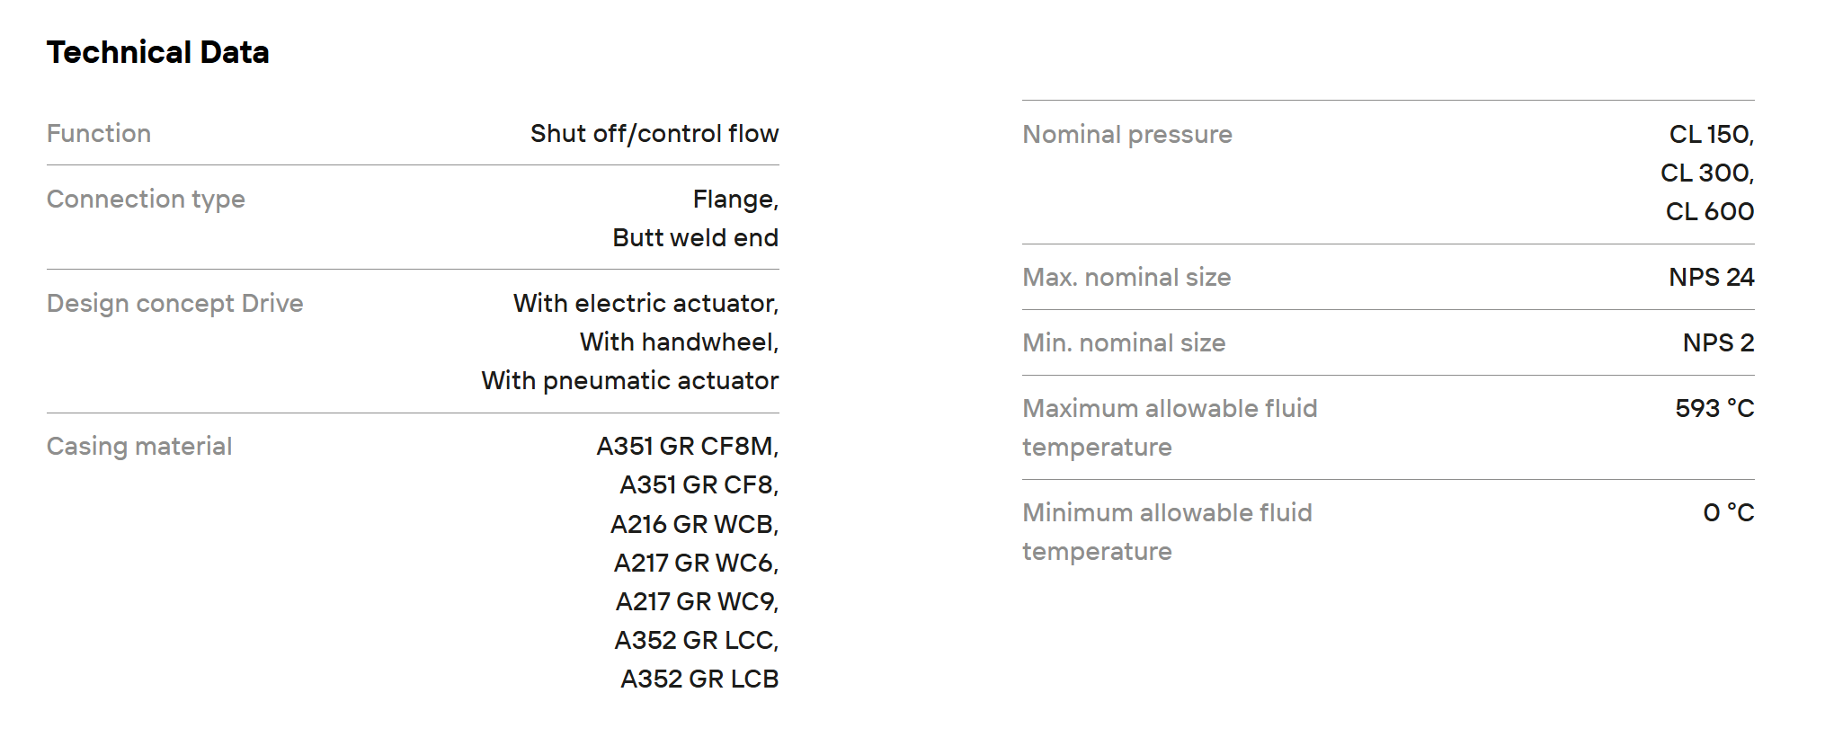Click the Butt weld end value

click(x=695, y=238)
